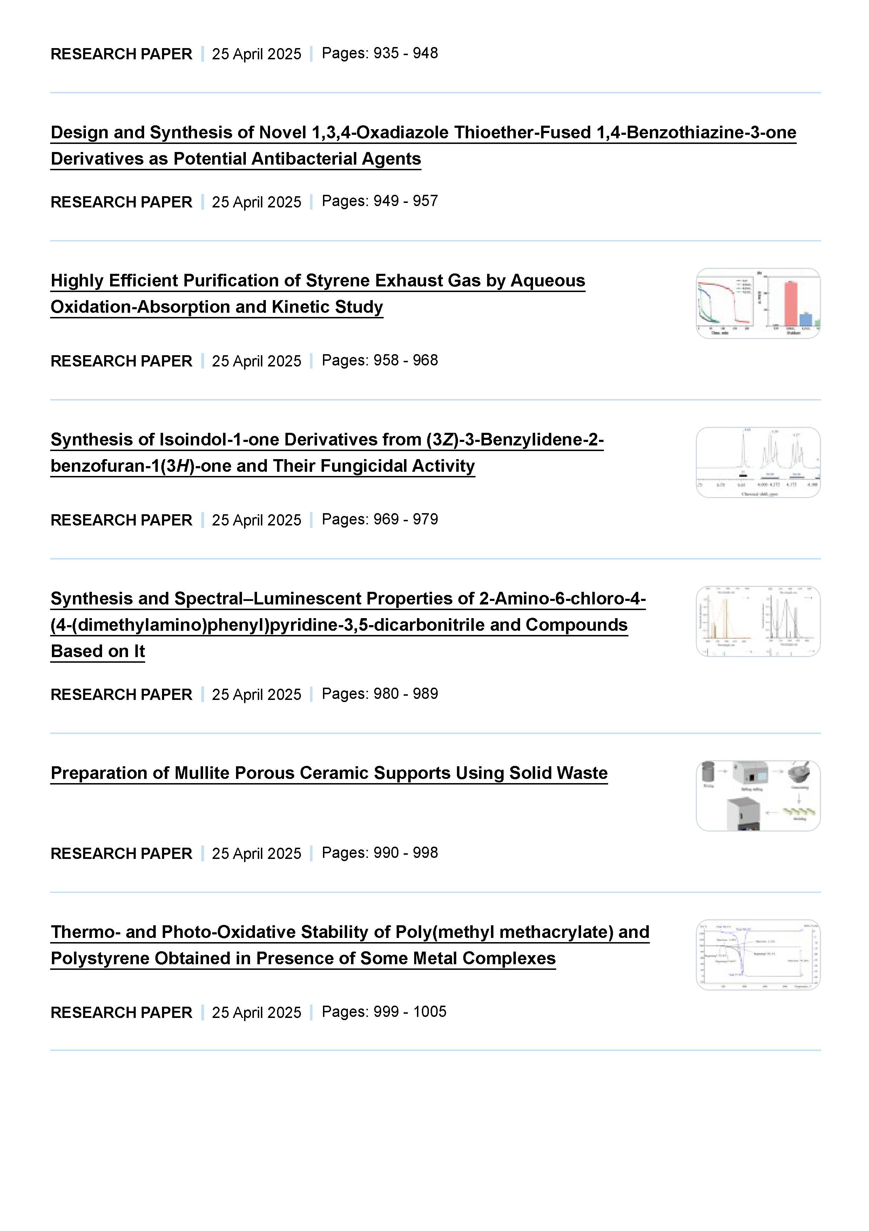
Task: Click the Isoindol-1-one NMR spectrum thumbnail
Action: click(757, 462)
